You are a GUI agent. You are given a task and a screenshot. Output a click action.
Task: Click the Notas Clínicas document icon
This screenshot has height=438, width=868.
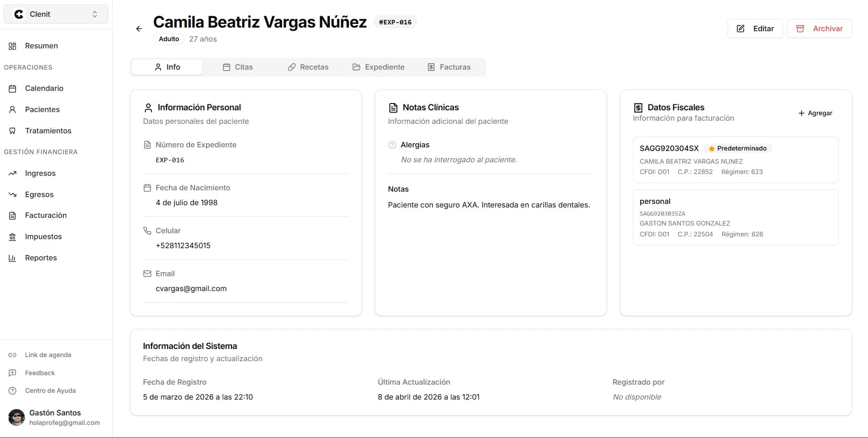click(x=393, y=108)
